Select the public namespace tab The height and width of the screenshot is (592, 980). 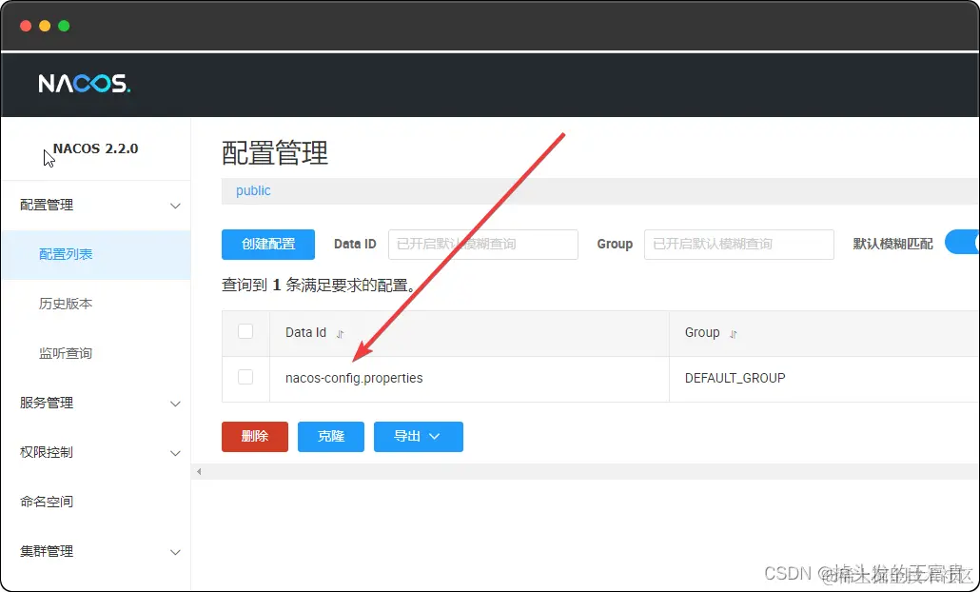coord(252,190)
